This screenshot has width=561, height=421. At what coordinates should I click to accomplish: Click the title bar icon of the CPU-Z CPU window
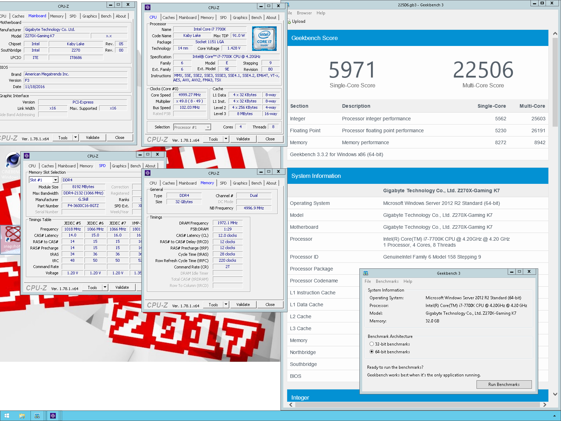(148, 7)
